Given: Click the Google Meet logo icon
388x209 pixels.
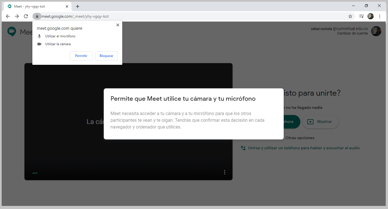Looking at the screenshot, I should point(12,32).
